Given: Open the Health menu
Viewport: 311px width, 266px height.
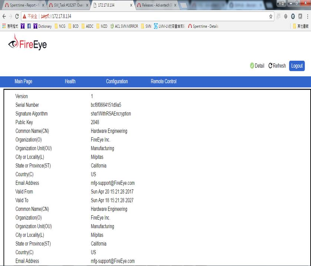Looking at the screenshot, I should click(x=70, y=81).
